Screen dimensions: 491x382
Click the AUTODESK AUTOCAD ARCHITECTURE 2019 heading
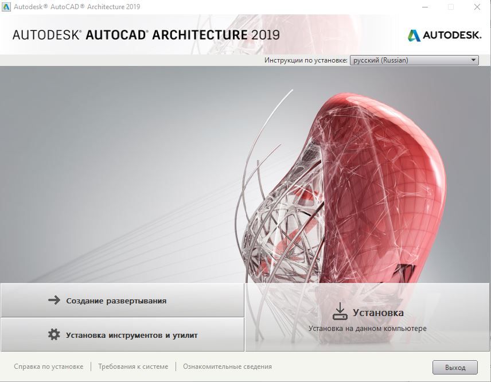tap(146, 35)
